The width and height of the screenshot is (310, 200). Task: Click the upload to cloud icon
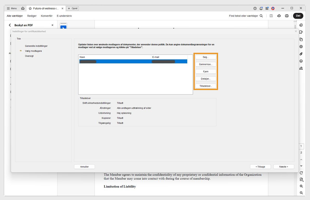(x=279, y=16)
